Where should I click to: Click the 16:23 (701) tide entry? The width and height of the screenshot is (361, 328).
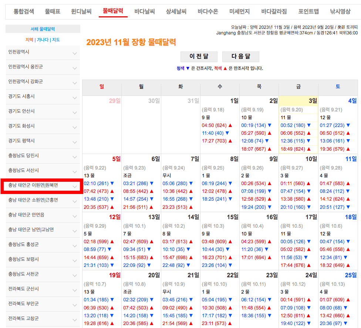pyautogui.click(x=217, y=257)
